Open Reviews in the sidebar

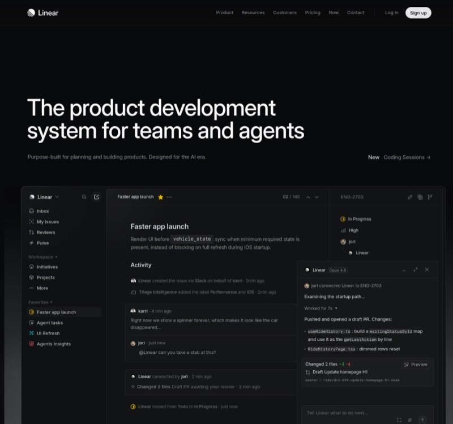click(42, 232)
